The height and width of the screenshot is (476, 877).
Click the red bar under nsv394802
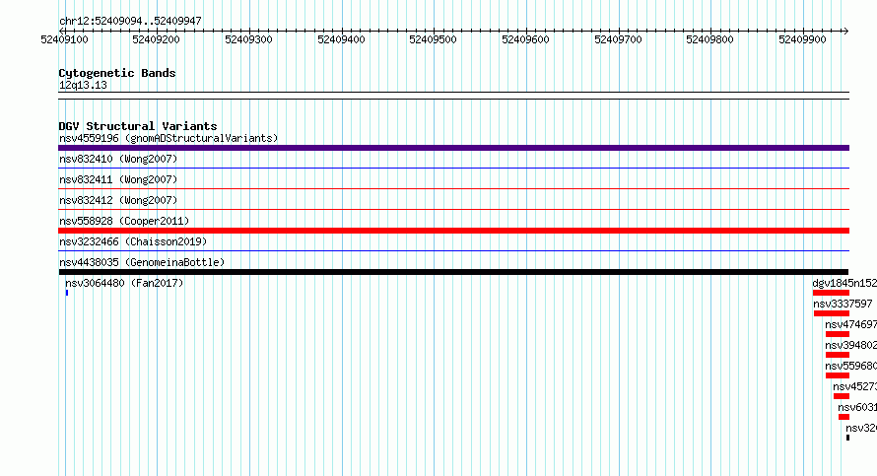coord(838,355)
